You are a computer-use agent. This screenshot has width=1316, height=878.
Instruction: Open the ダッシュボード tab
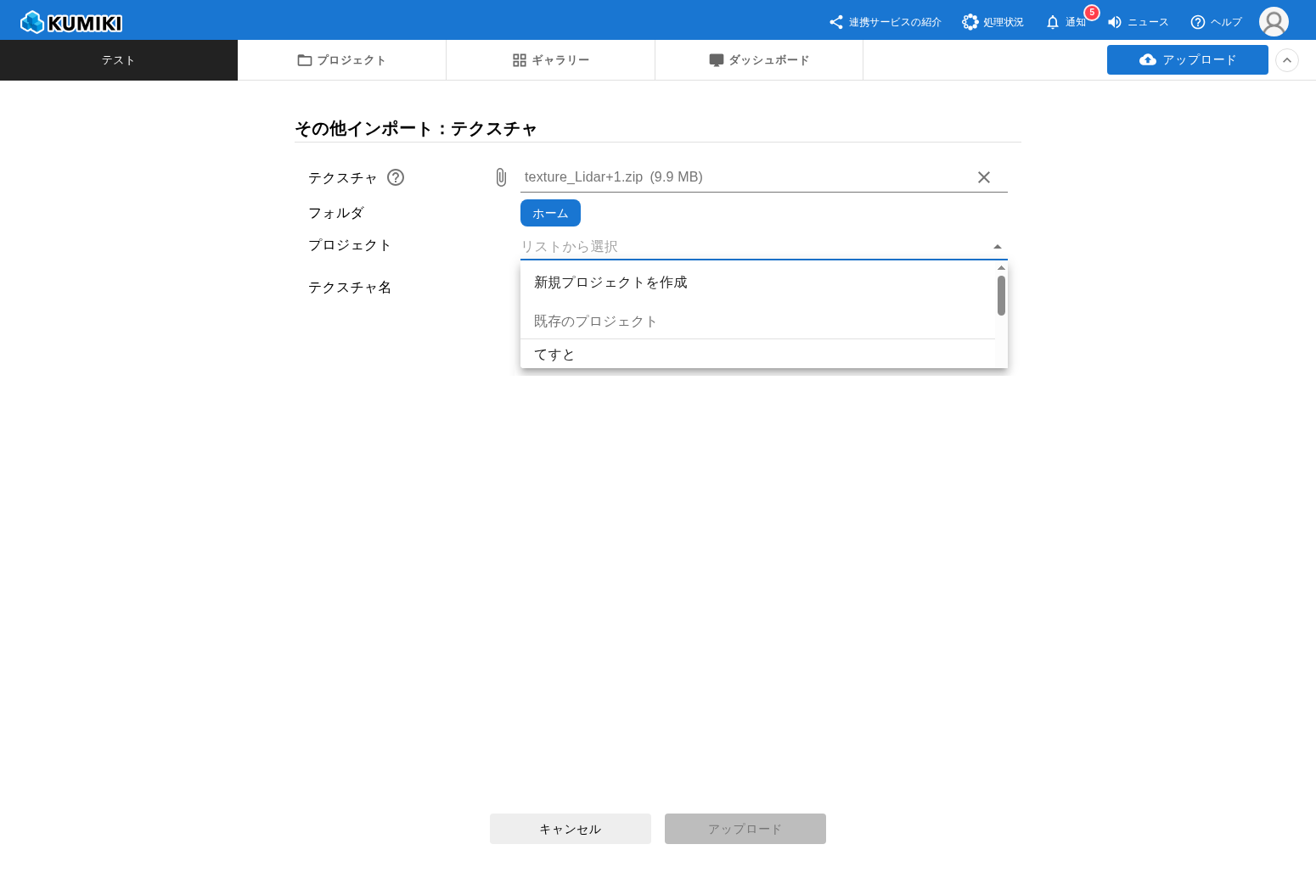[x=759, y=60]
